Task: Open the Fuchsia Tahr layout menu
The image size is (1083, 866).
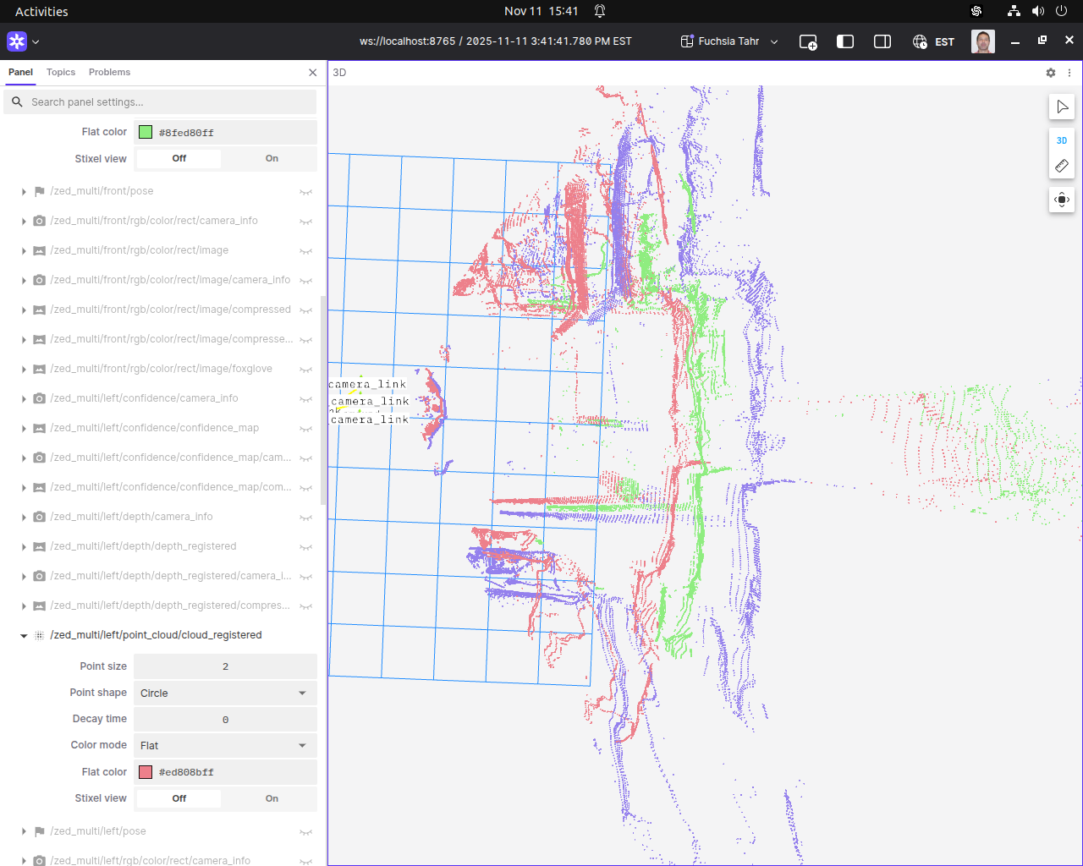Action: (729, 41)
